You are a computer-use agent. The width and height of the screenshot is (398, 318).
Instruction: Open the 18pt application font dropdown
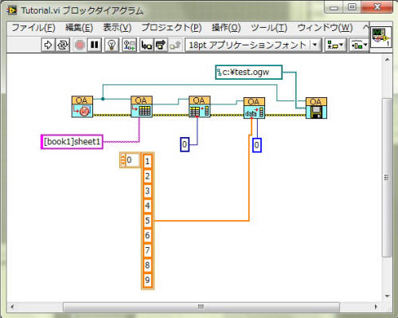tap(253, 45)
